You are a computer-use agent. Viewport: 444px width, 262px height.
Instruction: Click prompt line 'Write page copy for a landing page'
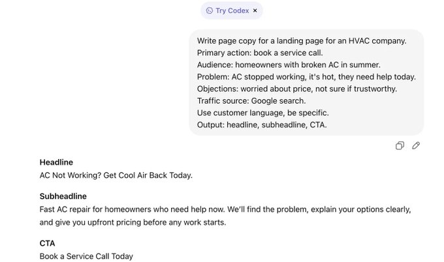pyautogui.click(x=302, y=41)
